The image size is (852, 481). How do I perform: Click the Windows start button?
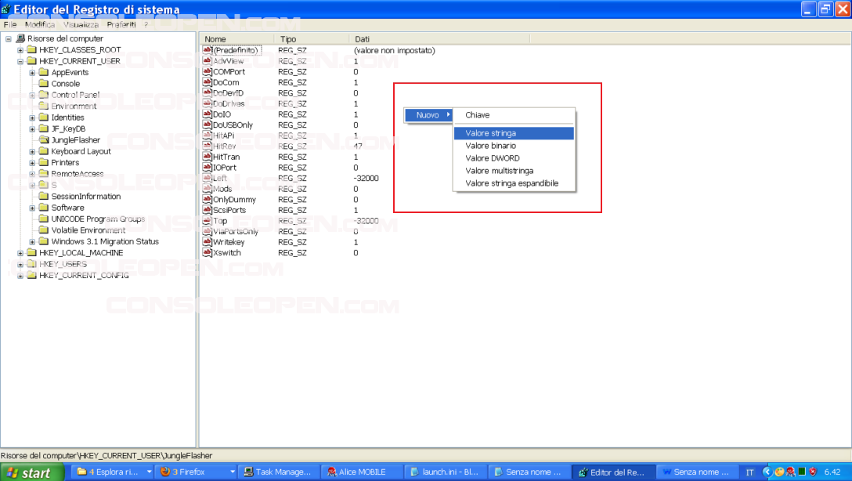click(30, 472)
